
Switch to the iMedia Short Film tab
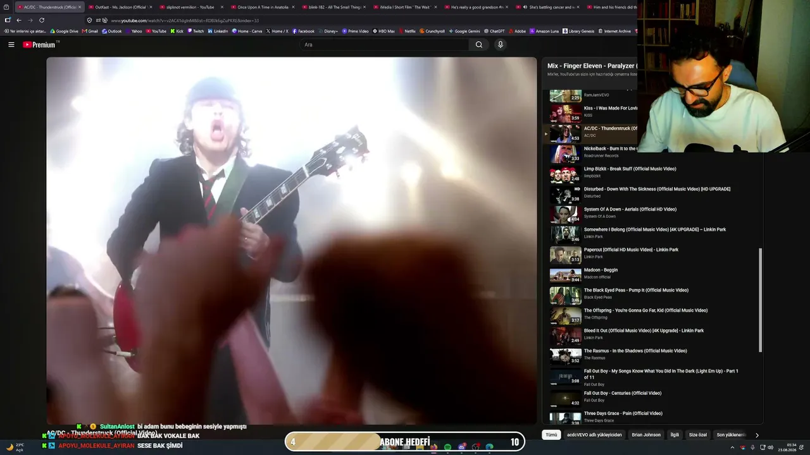click(404, 7)
